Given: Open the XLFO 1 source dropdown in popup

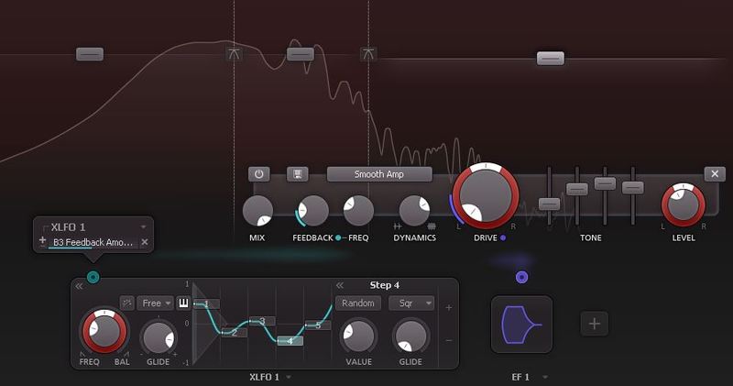Looking at the screenshot, I should [x=143, y=226].
